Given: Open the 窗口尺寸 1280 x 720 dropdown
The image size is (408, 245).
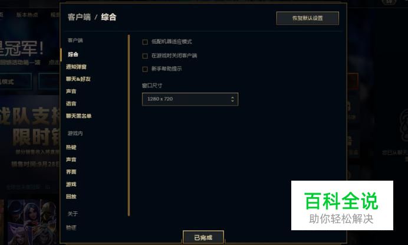Looking at the screenshot, I should click(190, 99).
